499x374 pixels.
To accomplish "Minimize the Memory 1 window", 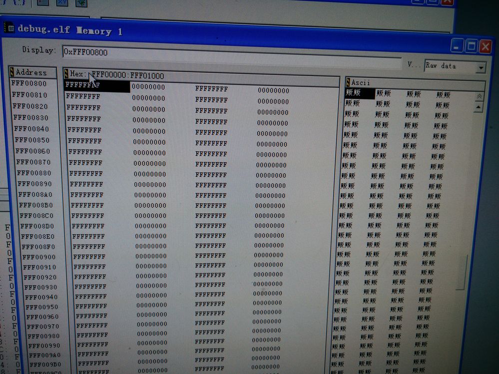I will 457,46.
